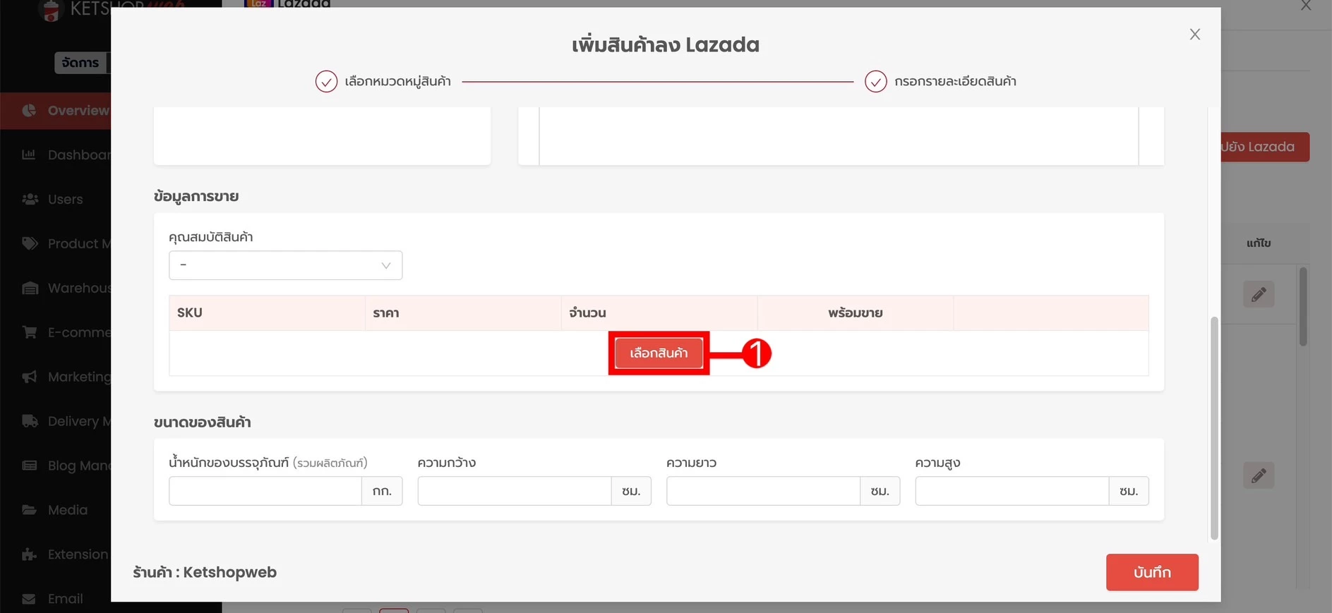
Task: Click the Extension puzzle icon
Action: coord(29,554)
